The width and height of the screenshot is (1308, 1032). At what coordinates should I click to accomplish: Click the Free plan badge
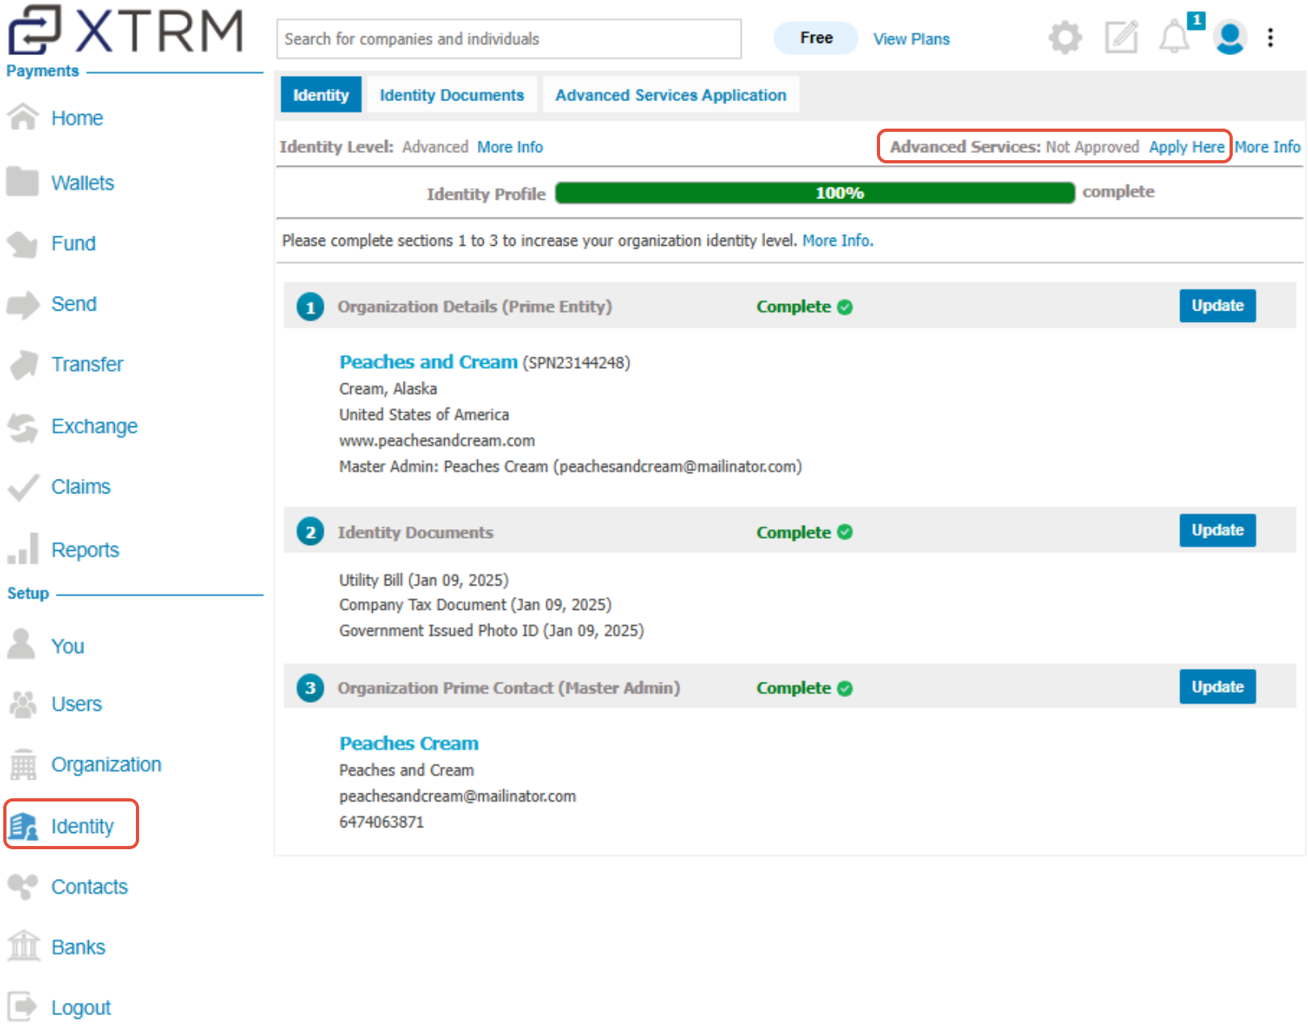coord(816,38)
